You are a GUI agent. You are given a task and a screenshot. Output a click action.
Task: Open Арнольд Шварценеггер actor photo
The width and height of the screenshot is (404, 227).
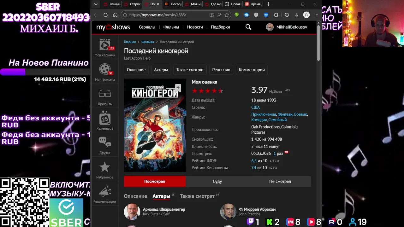point(132,212)
